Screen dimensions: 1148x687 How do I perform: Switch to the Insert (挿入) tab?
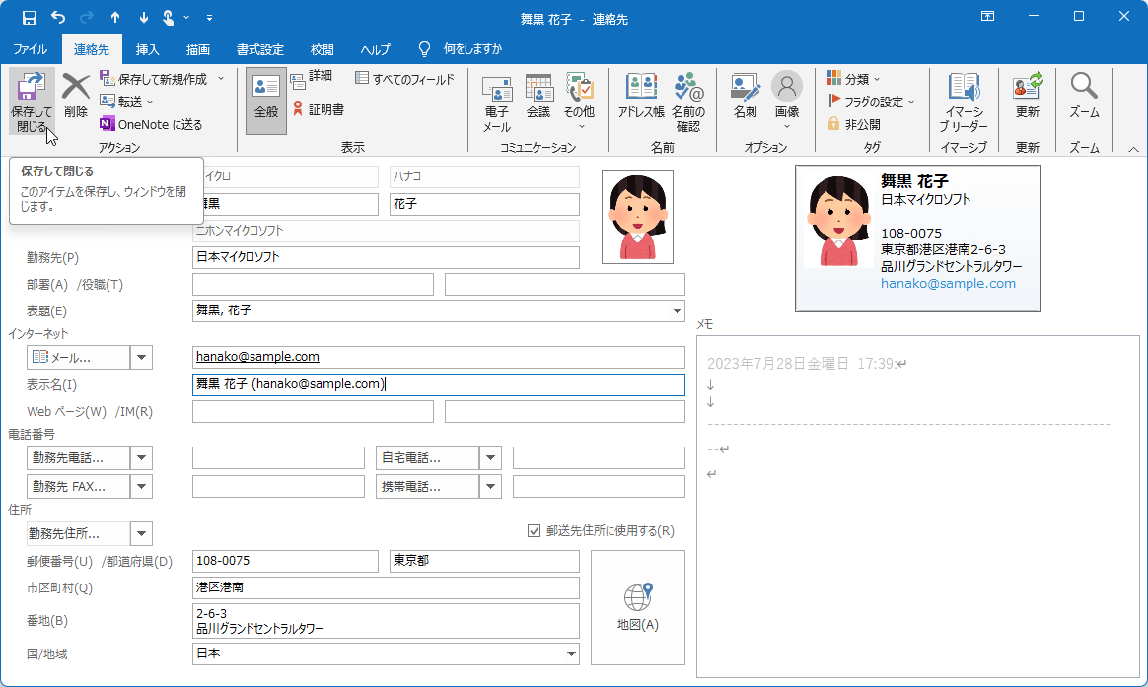(147, 49)
